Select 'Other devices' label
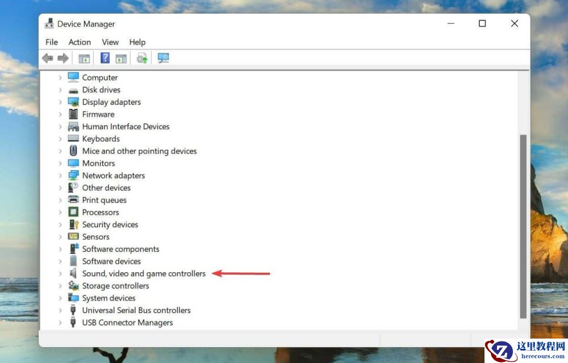This screenshot has width=568, height=363. 106,188
